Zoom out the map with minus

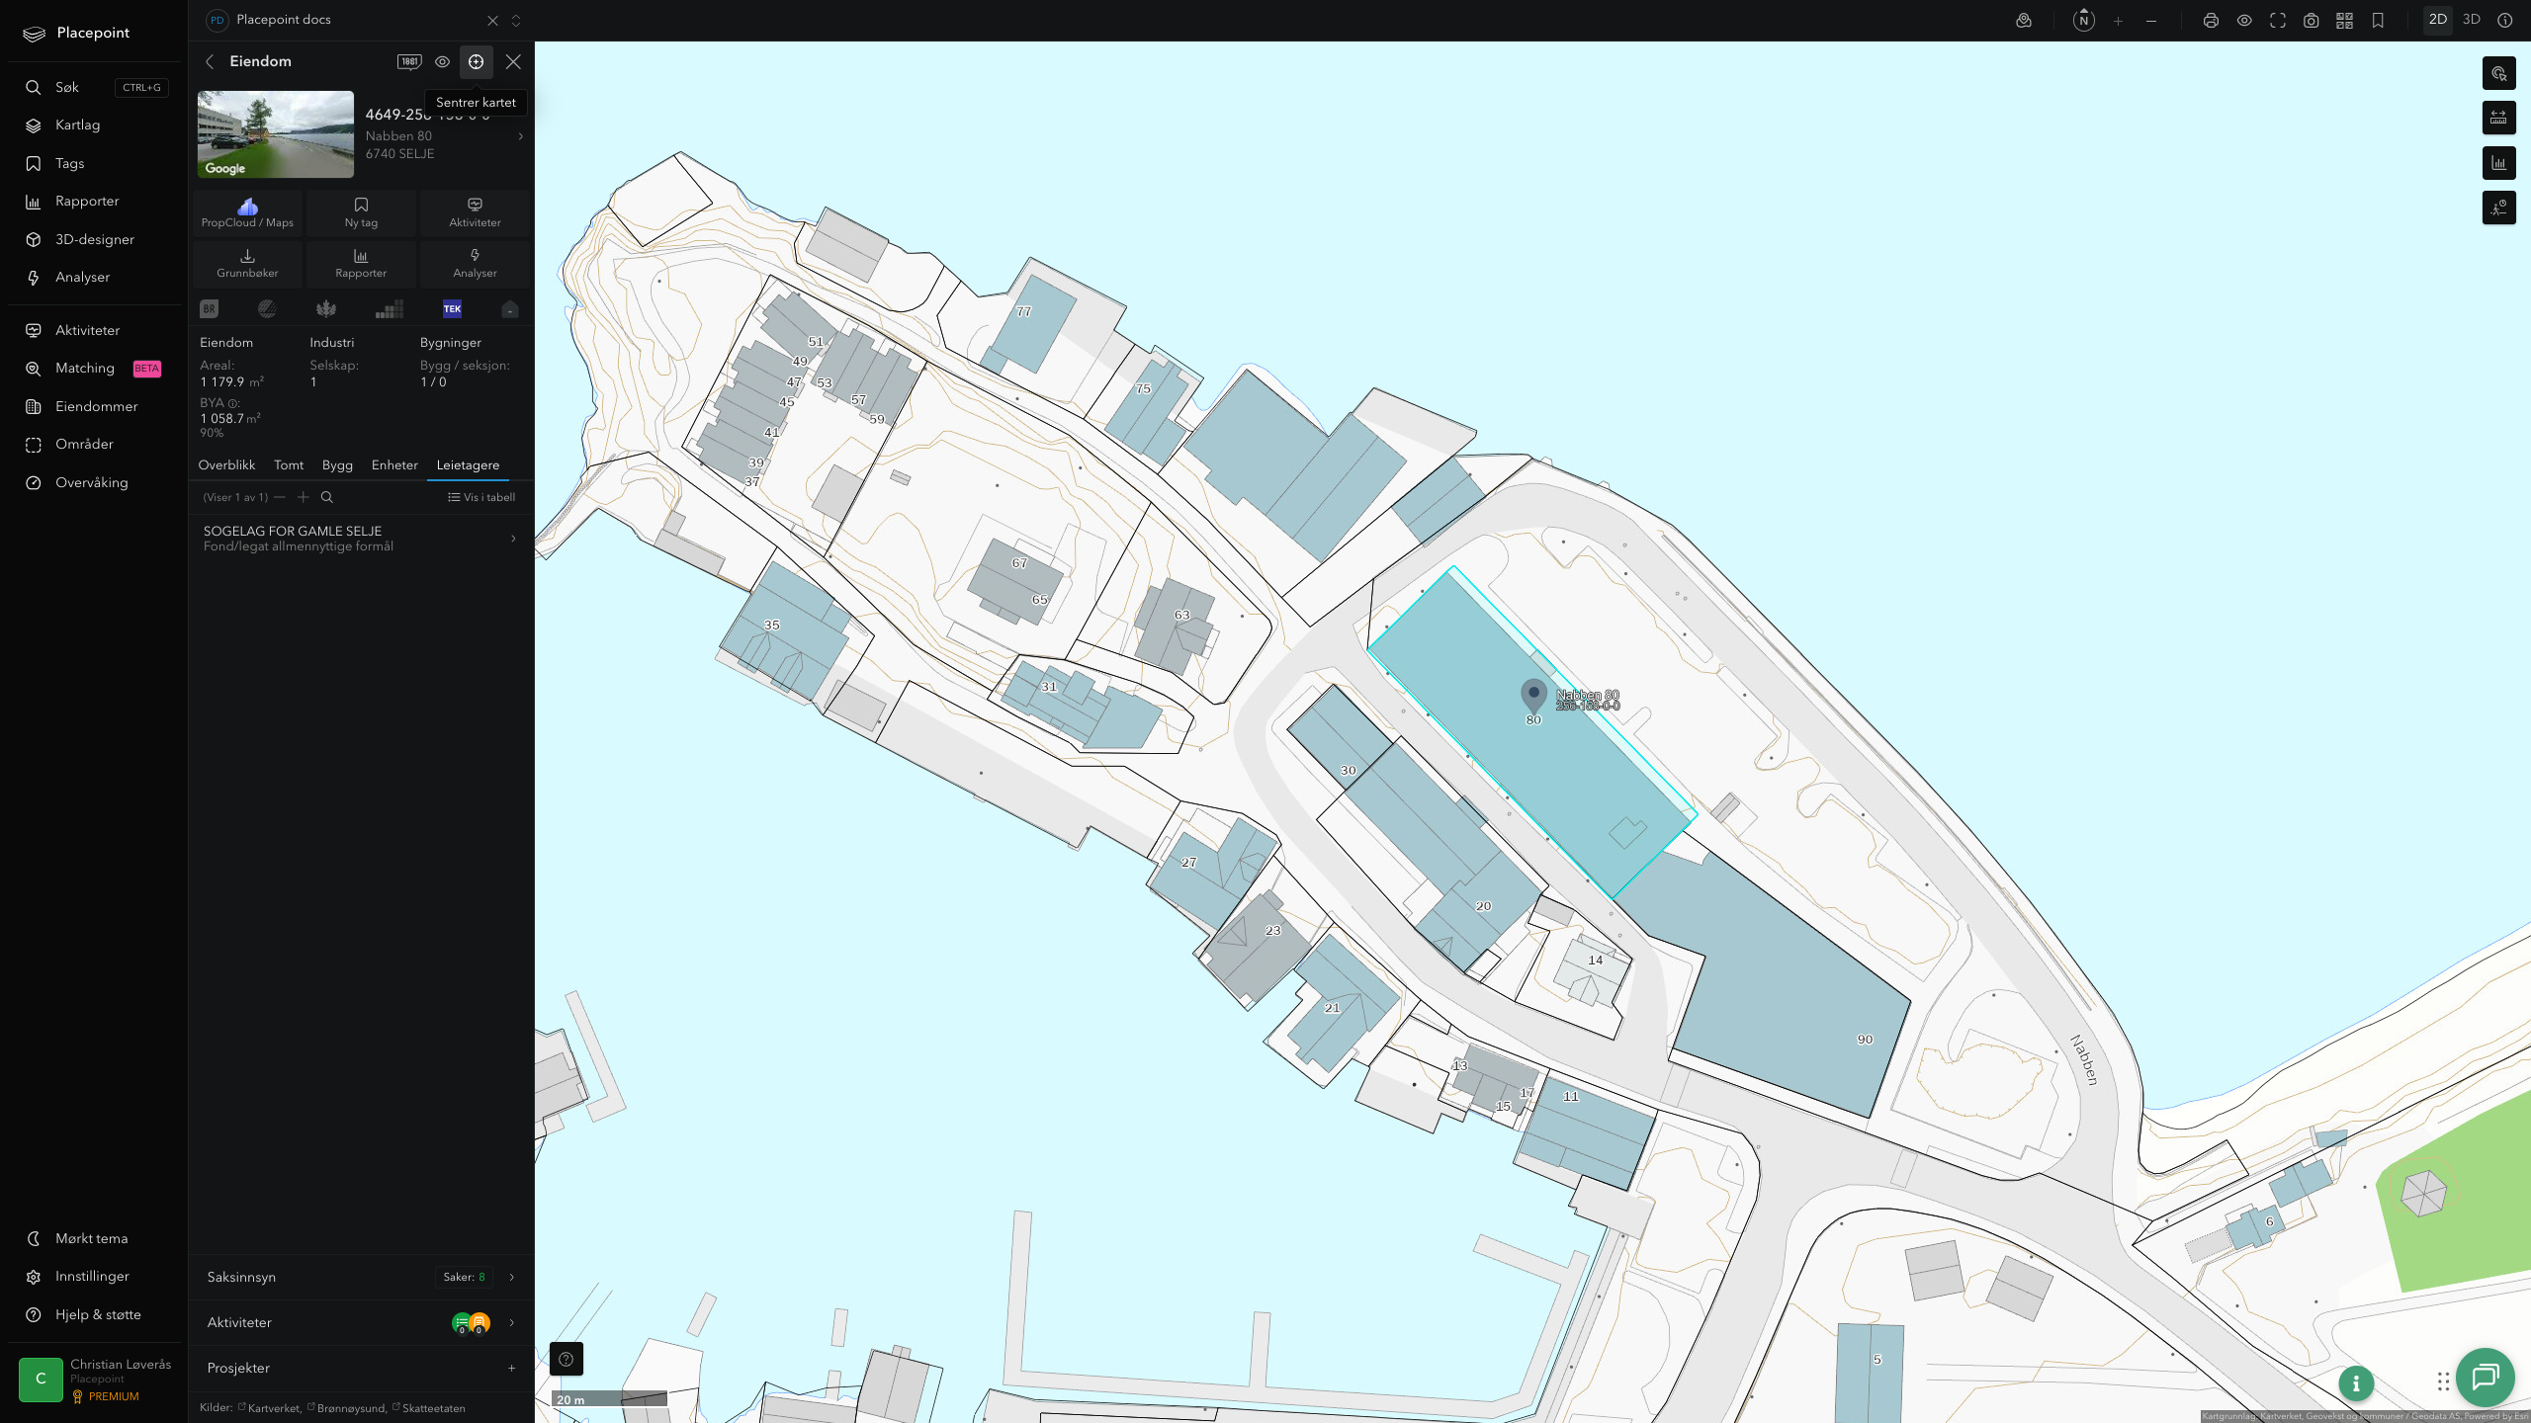point(2151,21)
